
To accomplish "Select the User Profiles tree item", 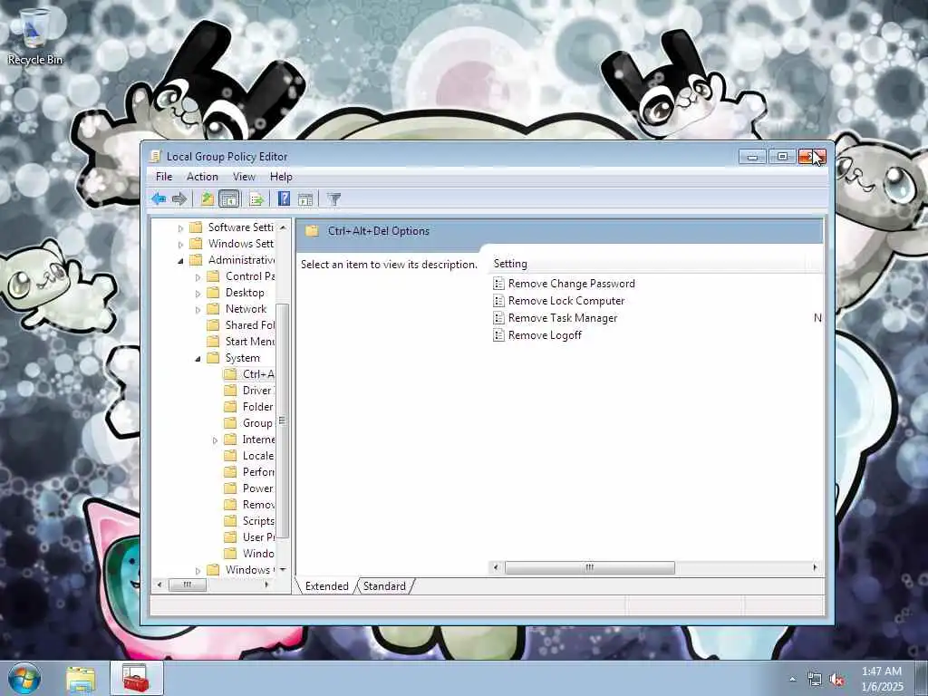I will (x=249, y=537).
